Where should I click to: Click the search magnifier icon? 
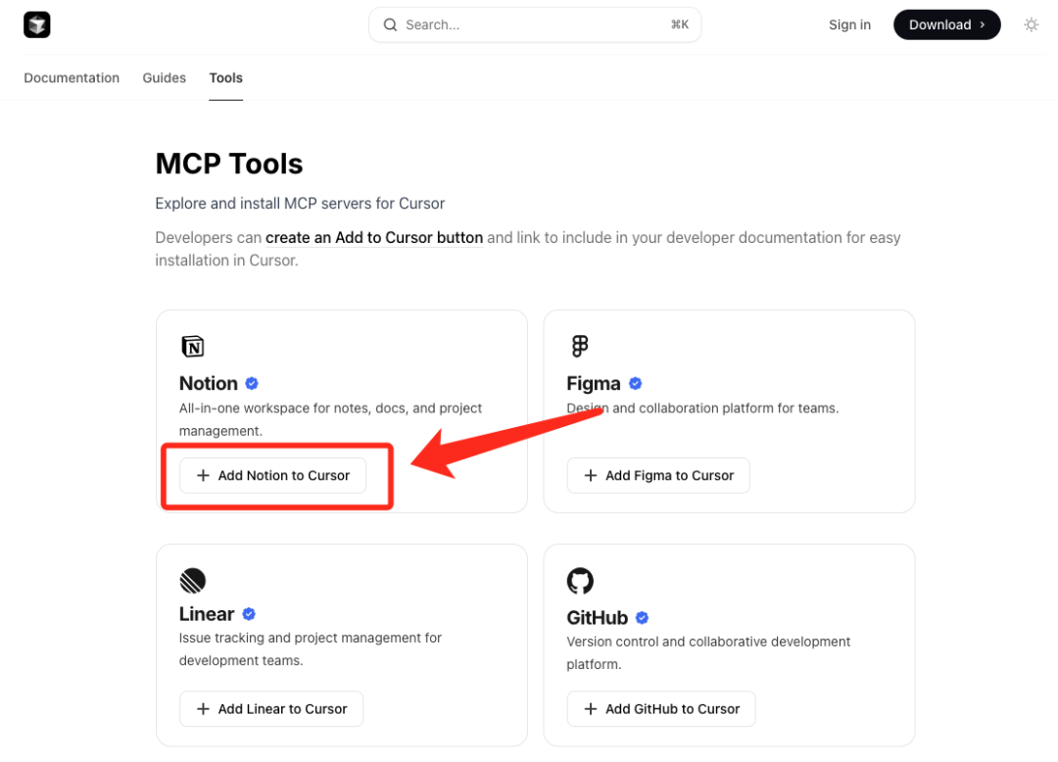coord(390,24)
